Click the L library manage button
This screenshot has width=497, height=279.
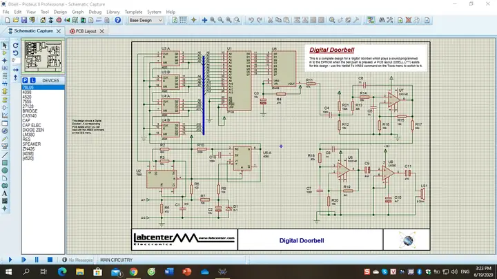click(x=32, y=81)
